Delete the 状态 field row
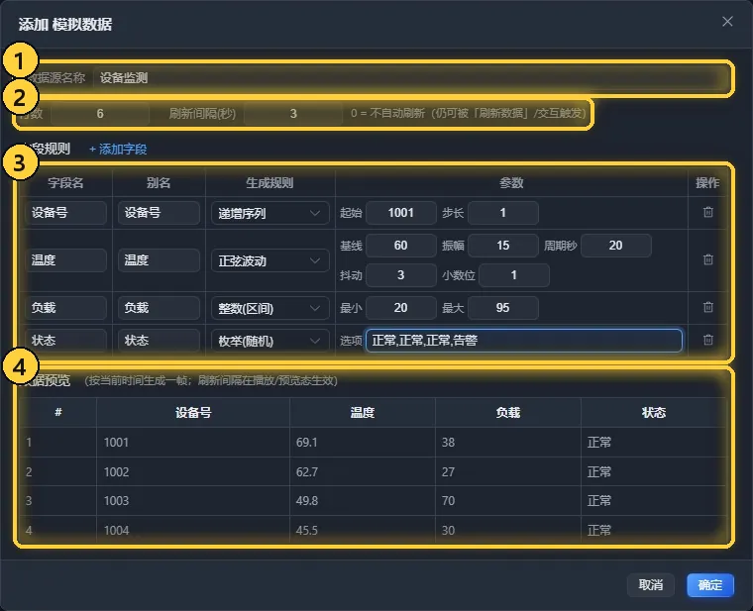The height and width of the screenshot is (611, 753). click(x=707, y=340)
